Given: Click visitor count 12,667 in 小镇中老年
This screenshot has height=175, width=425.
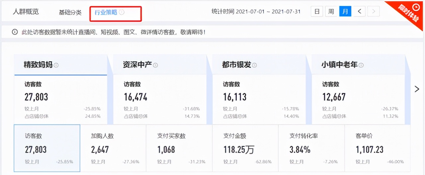Looking at the screenshot, I should tap(334, 97).
